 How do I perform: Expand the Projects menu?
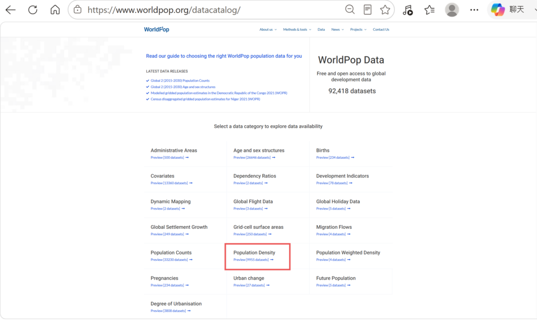click(358, 29)
